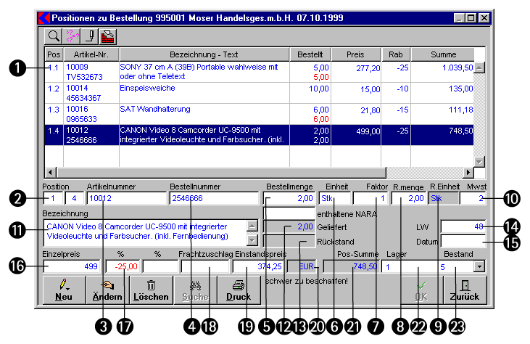The image size is (530, 344).
Task: Click the pink comparison filter icon
Action: (x=73, y=34)
